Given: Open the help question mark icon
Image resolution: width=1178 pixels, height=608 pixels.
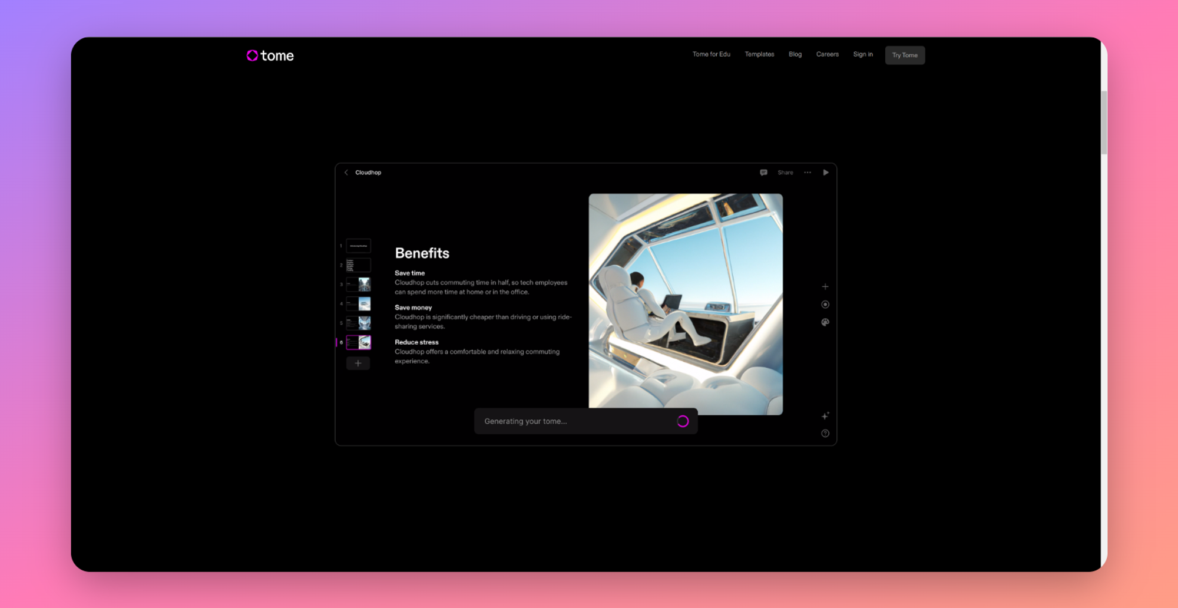Looking at the screenshot, I should click(x=825, y=434).
